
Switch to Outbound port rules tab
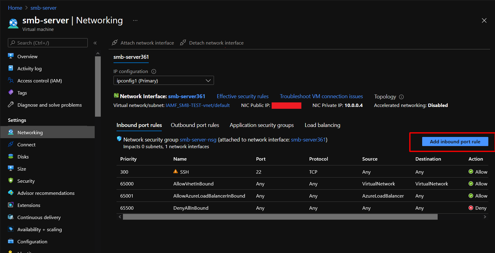[195, 125]
